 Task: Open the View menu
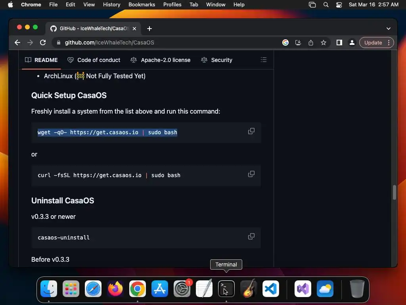89,5
